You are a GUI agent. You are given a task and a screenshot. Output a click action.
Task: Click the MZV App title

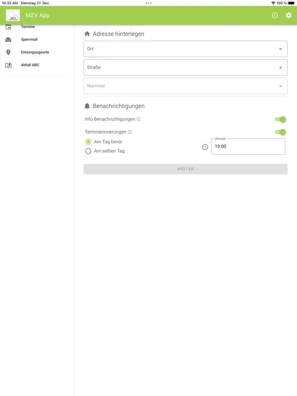click(37, 15)
